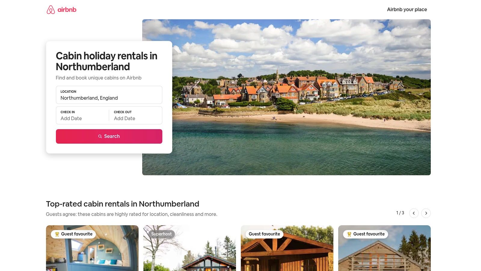Click trophy icon on fourth cabin's badge
Viewport: 481px width, 271px height.
click(349, 234)
